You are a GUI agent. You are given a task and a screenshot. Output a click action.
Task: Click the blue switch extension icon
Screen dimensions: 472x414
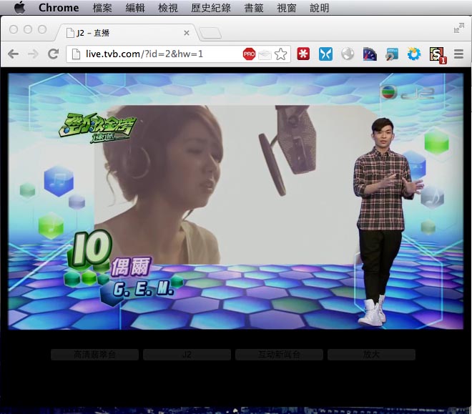pos(392,54)
